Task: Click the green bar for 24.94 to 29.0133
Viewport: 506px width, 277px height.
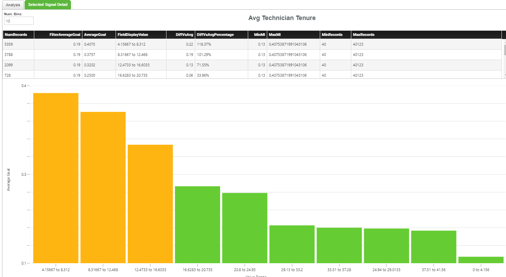Action: tap(387, 246)
